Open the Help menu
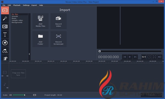 [41, 5]
